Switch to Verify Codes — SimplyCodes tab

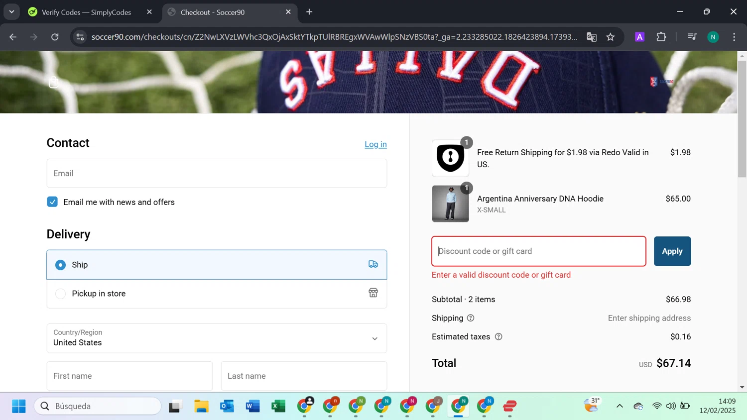tap(87, 12)
